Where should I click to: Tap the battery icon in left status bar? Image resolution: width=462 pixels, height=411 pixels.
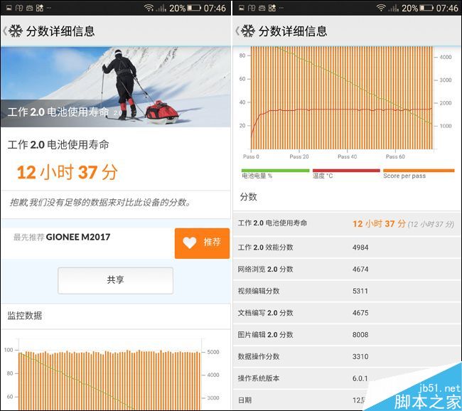tap(193, 8)
